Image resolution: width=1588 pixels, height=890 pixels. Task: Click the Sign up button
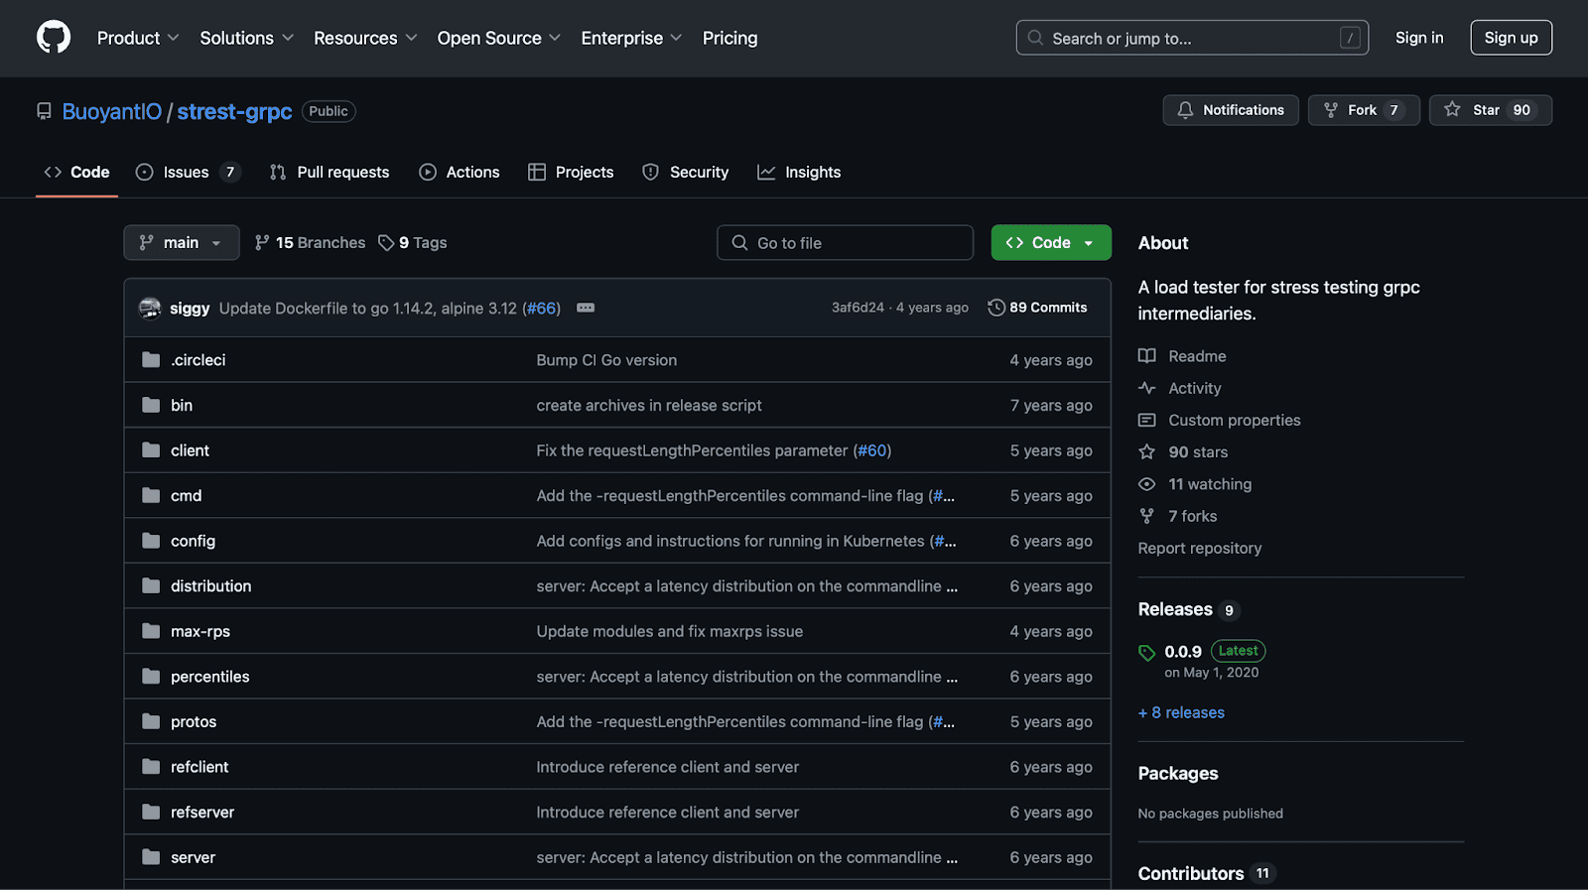1511,38
